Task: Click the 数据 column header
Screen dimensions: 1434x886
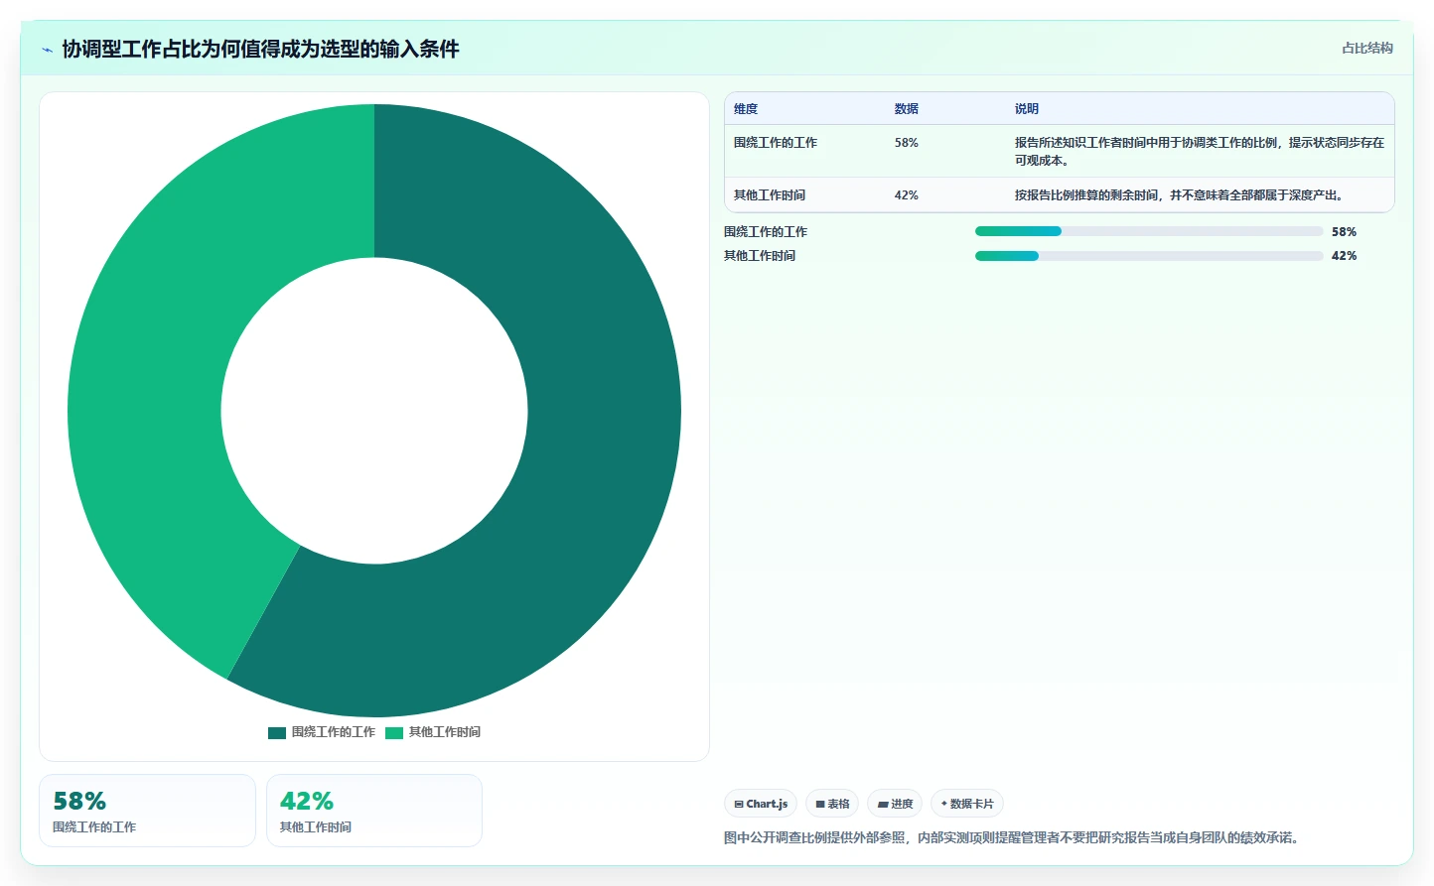Action: 907,109
